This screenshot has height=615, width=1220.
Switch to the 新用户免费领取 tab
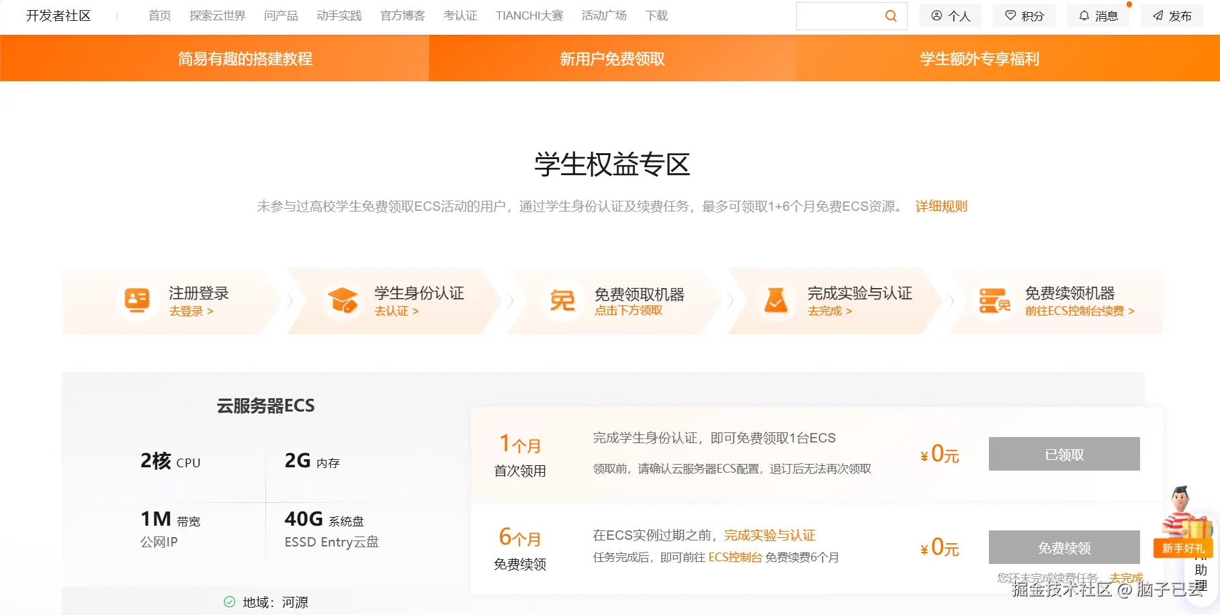[613, 58]
